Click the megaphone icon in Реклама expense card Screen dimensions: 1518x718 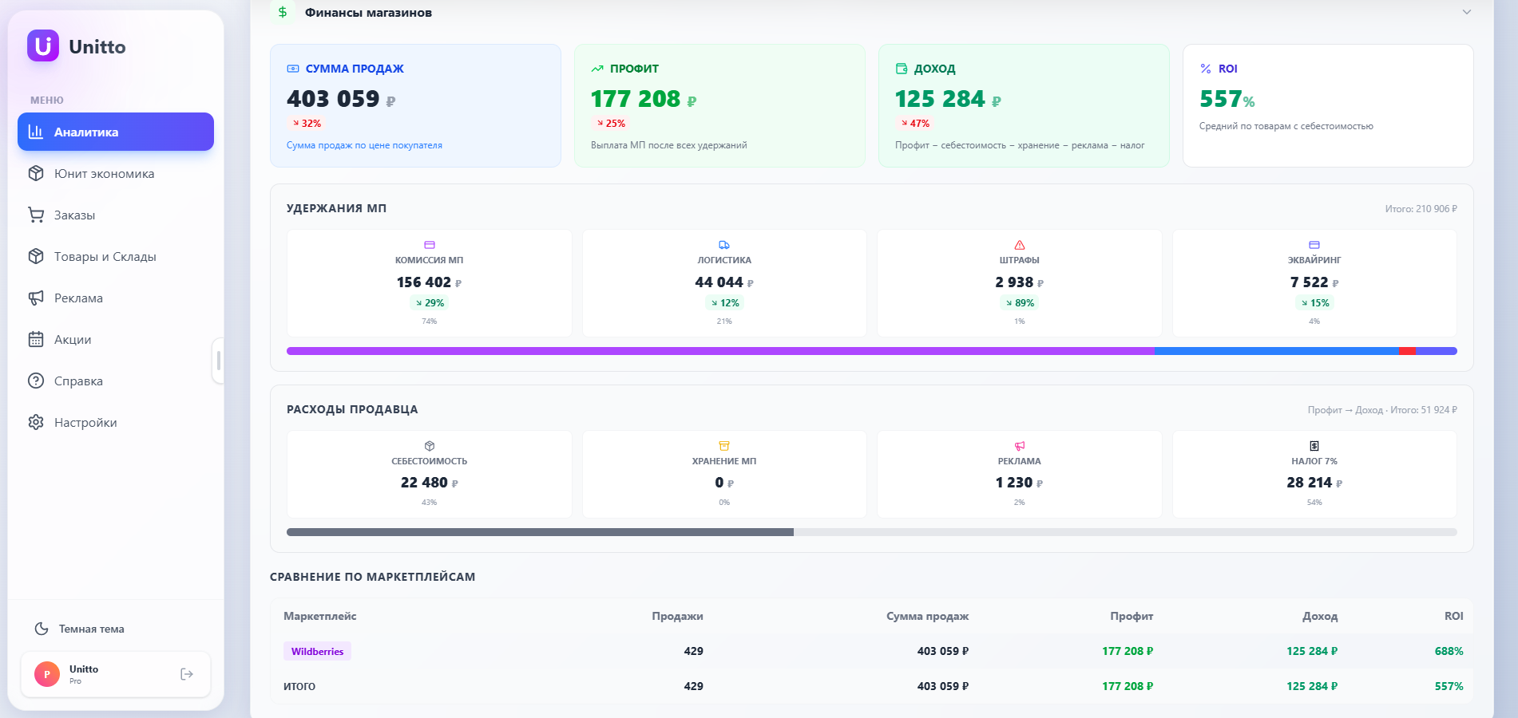(x=1020, y=446)
